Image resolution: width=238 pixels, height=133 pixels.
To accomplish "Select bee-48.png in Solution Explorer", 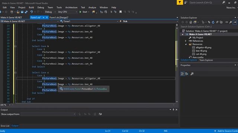I will point(201,51).
